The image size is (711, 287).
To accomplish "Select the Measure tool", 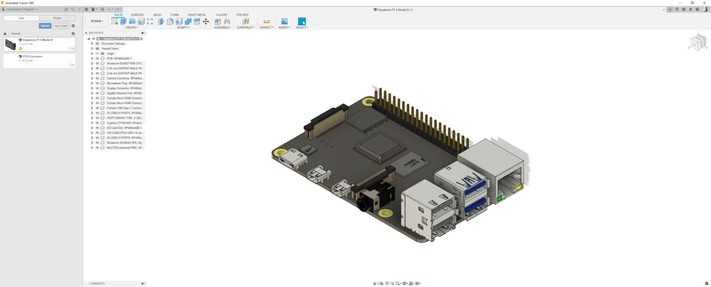I will [x=267, y=21].
